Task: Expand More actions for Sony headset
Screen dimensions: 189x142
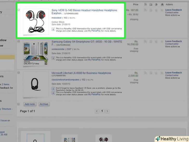Action: pyautogui.click(x=172, y=15)
